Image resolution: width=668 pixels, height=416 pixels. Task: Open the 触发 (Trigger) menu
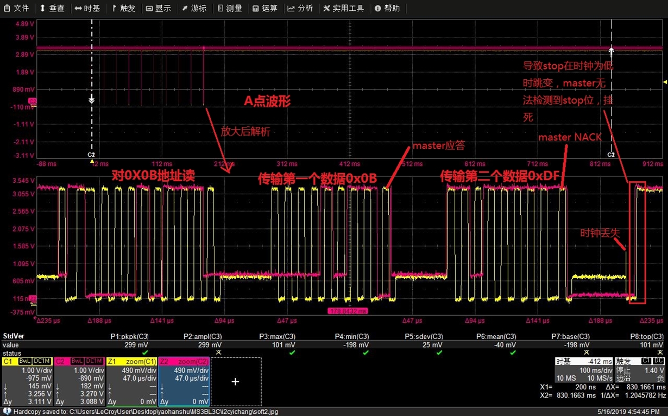(123, 8)
